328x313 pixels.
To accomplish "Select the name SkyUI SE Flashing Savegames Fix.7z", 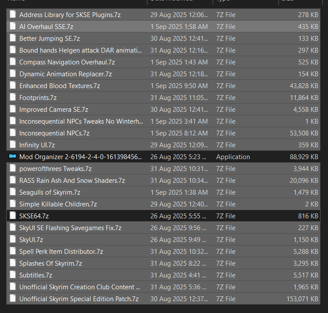I will [x=71, y=228].
